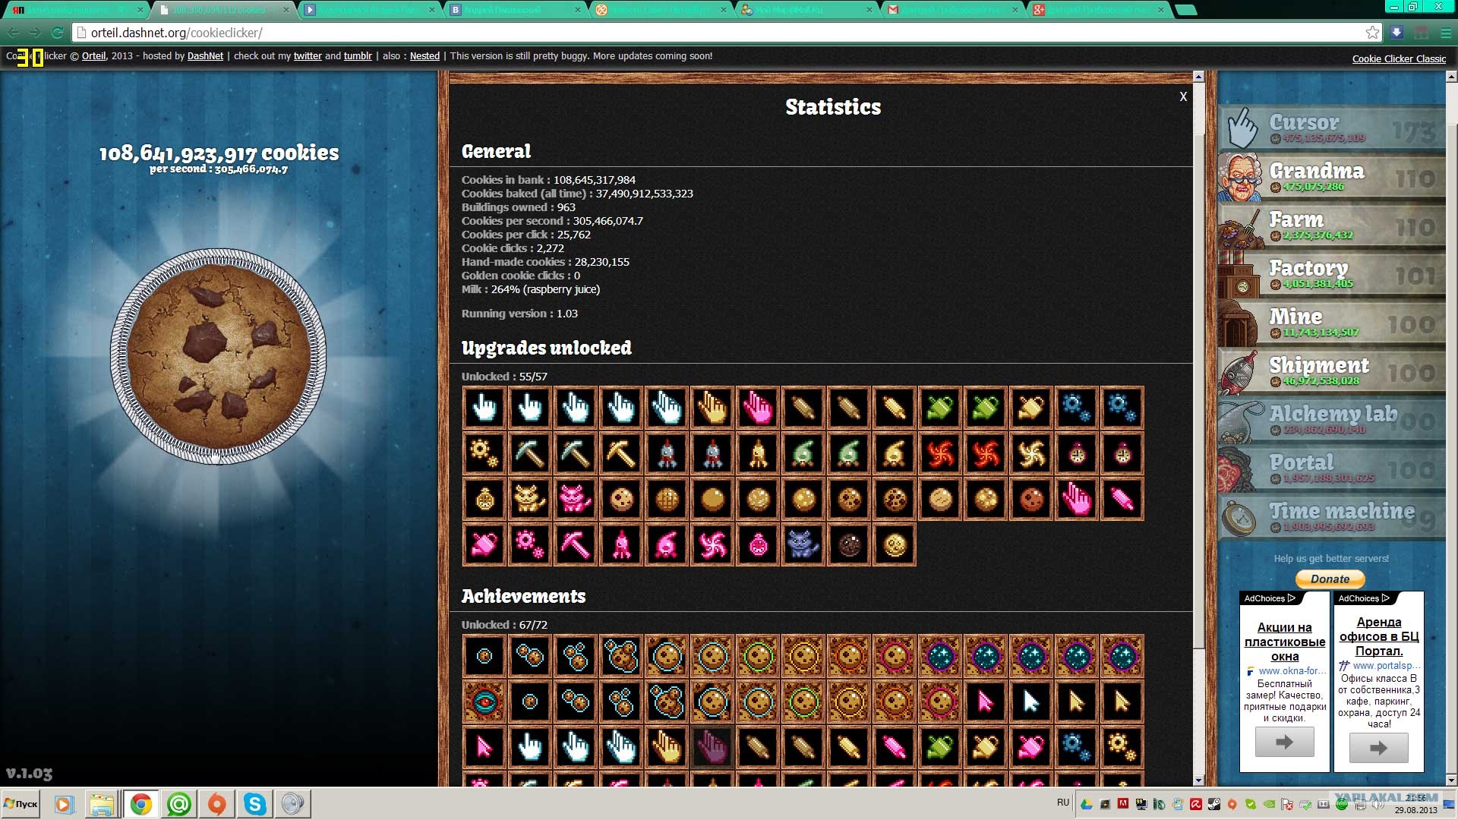
Task: Purchase a Farm from the store
Action: (x=1332, y=225)
